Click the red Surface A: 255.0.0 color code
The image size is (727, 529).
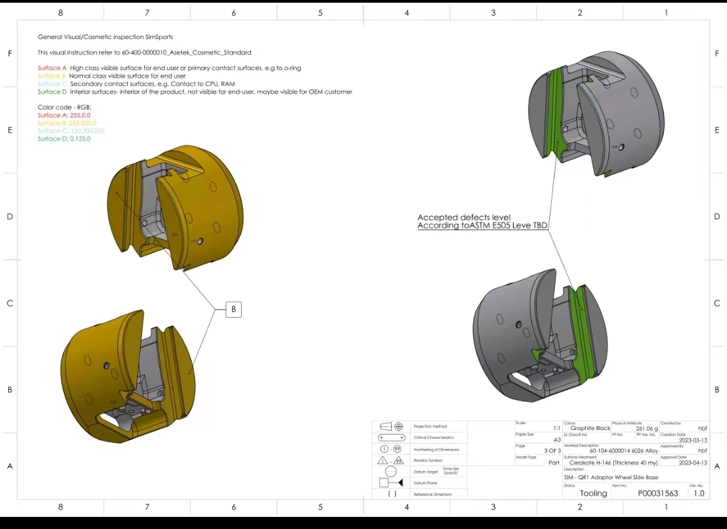tap(64, 115)
